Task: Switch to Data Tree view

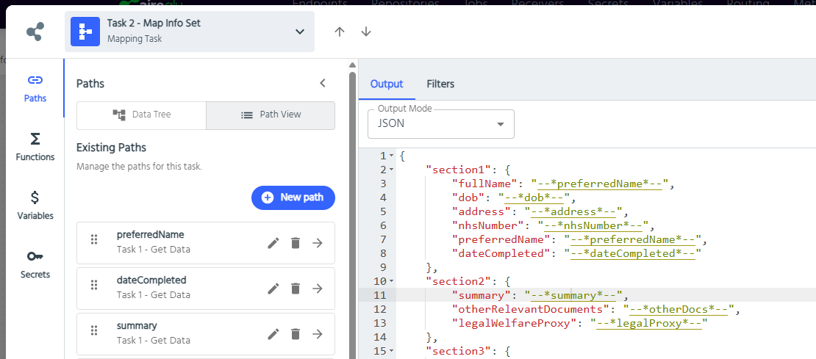Action: point(142,115)
